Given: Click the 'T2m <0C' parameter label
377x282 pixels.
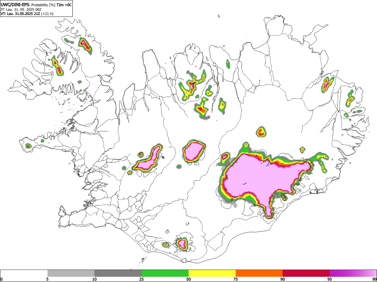Looking at the screenshot, I should (64, 5).
